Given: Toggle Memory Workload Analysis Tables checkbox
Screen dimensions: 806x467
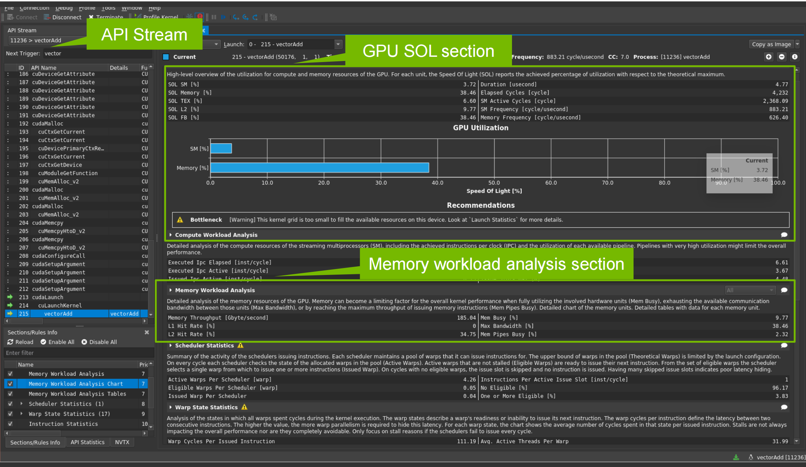Looking at the screenshot, I should pos(10,394).
